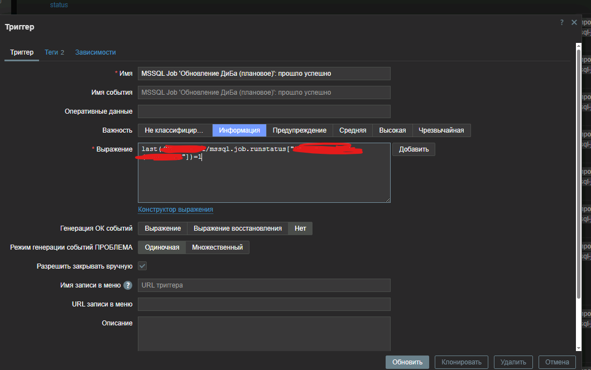
Task: Open 'Конструктор выражения' link
Action: [175, 210]
